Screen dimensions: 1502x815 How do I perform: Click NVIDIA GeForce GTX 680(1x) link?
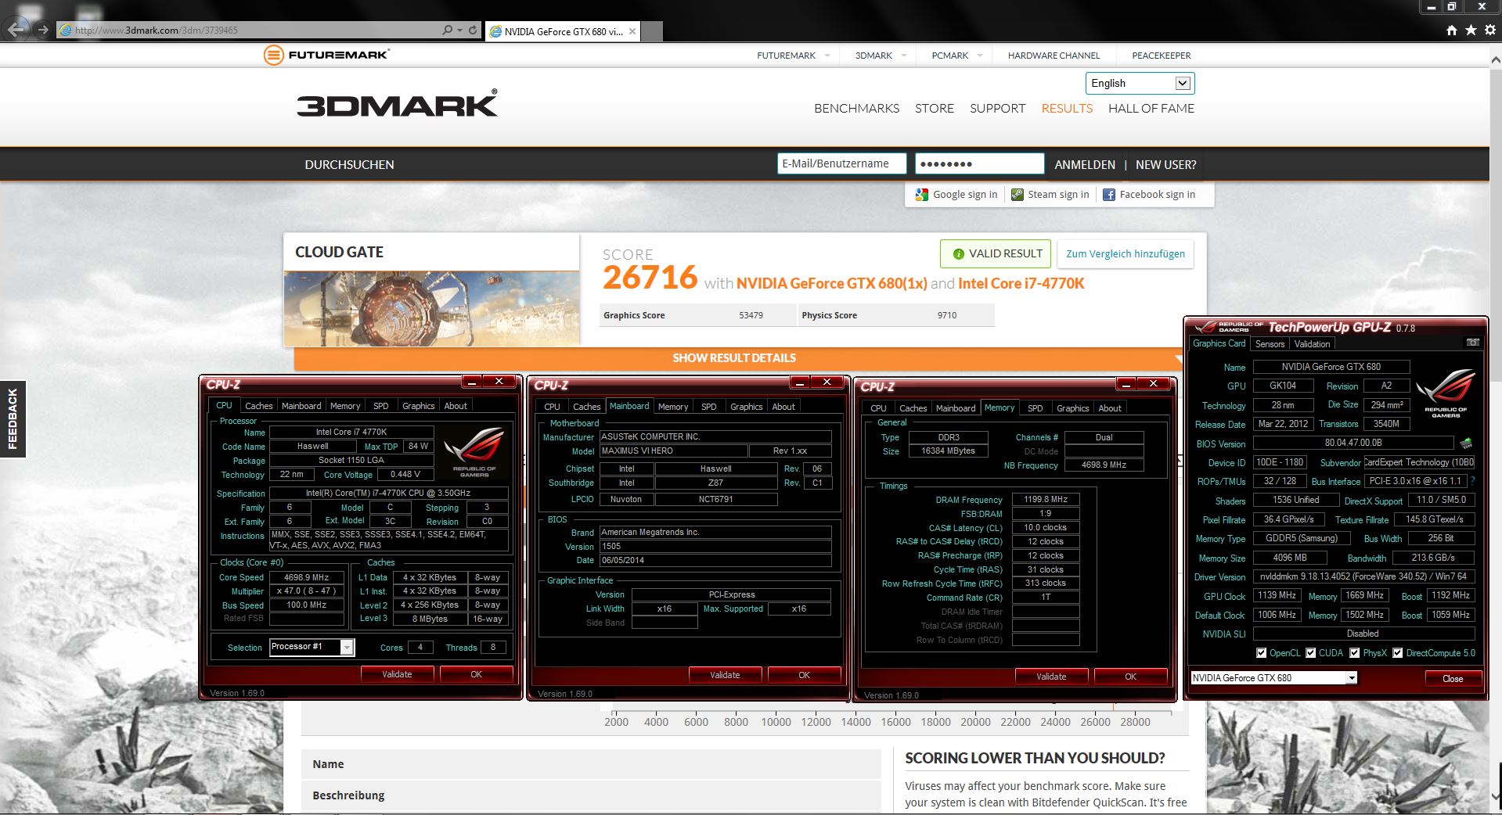831,283
